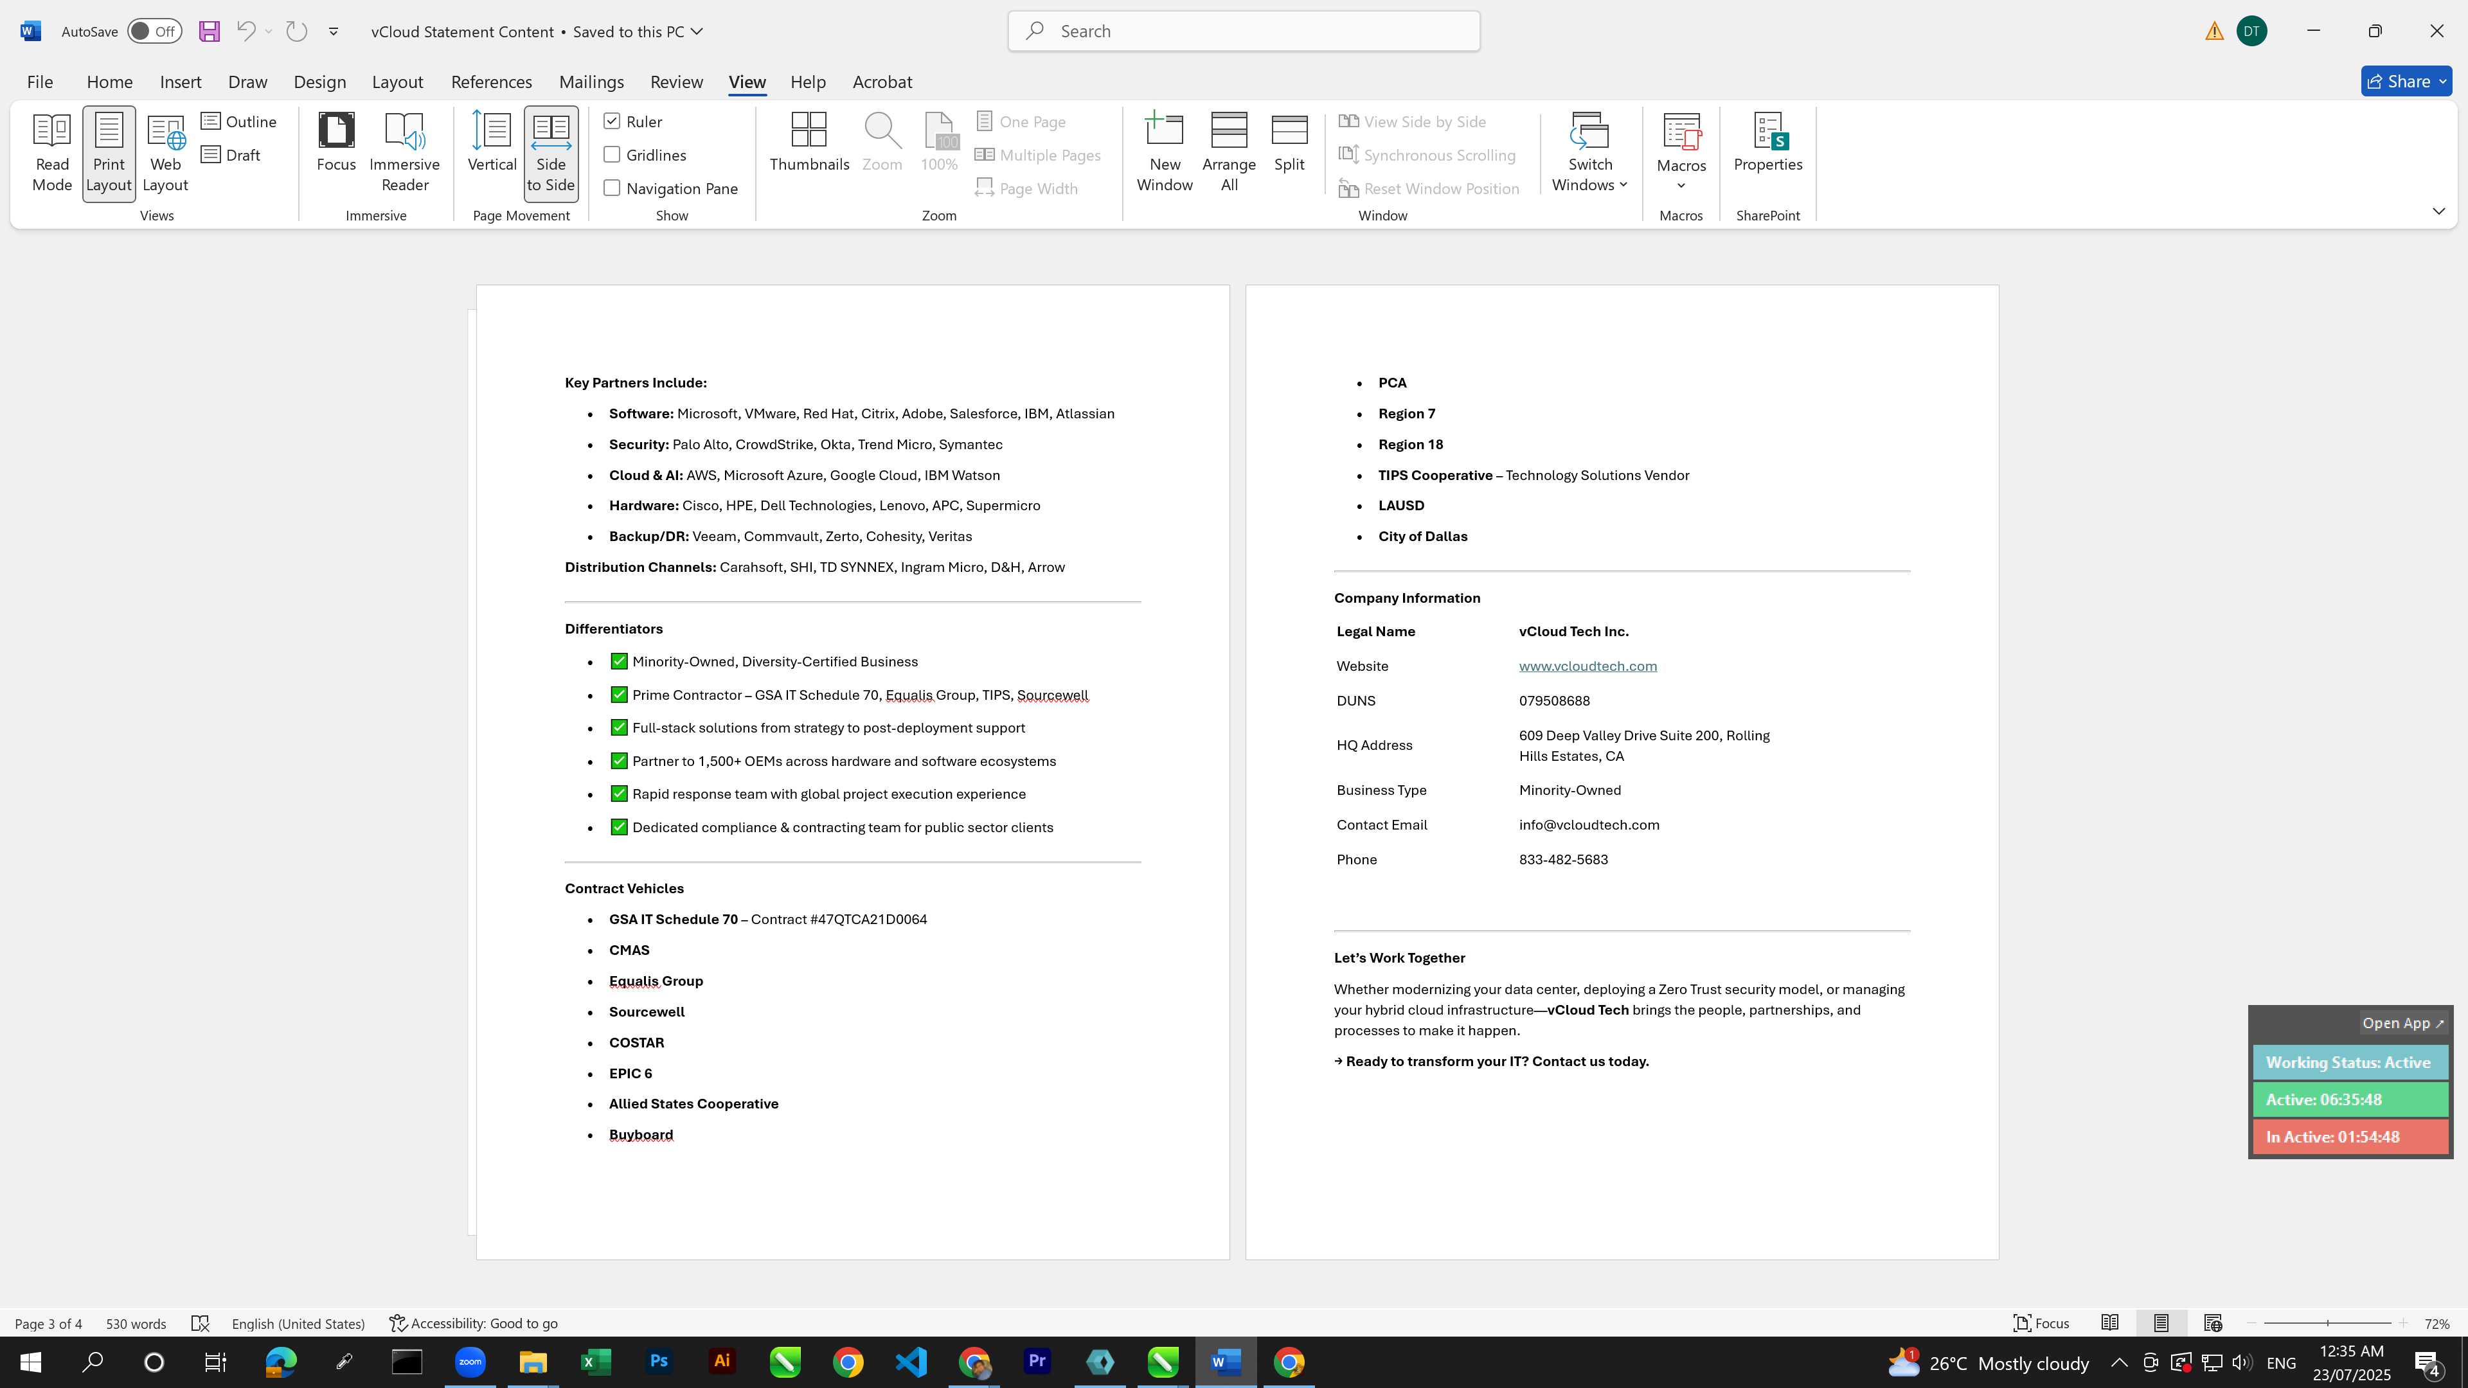
Task: Click Print Layout icon in status bar
Action: 2161,1323
